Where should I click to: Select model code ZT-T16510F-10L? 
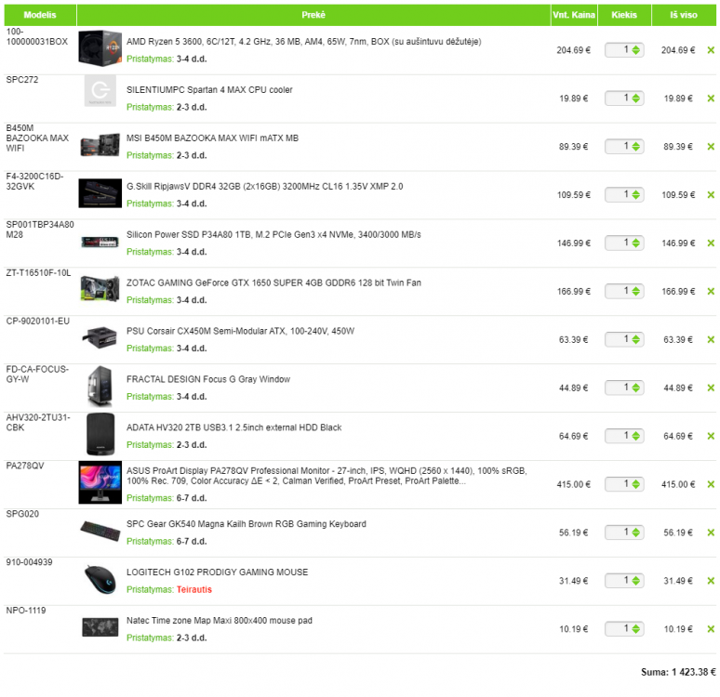tap(38, 273)
